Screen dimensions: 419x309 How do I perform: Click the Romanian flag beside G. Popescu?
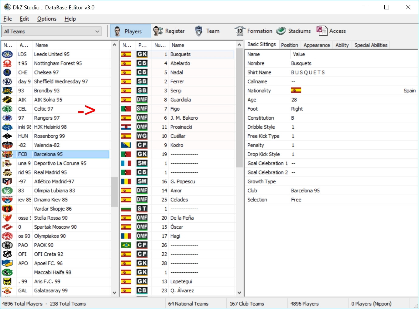(126, 181)
